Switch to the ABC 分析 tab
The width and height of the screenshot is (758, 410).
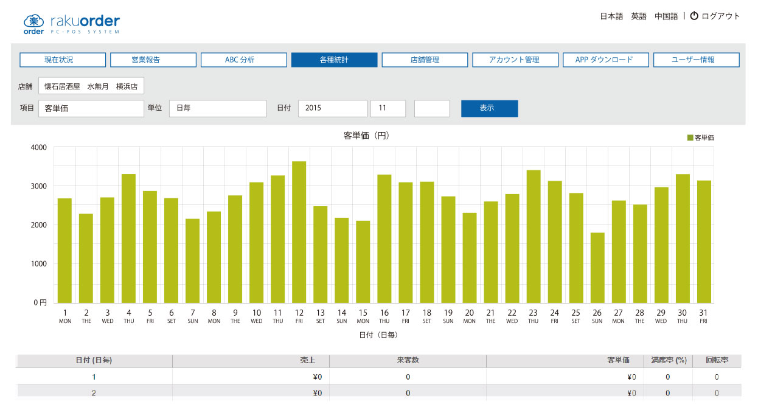click(243, 60)
